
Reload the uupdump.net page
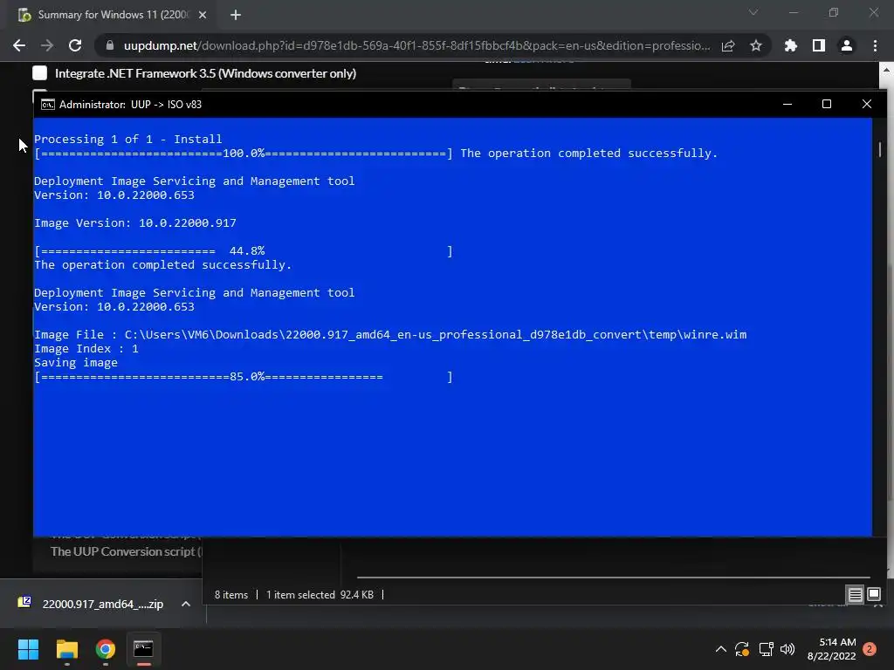pyautogui.click(x=75, y=45)
